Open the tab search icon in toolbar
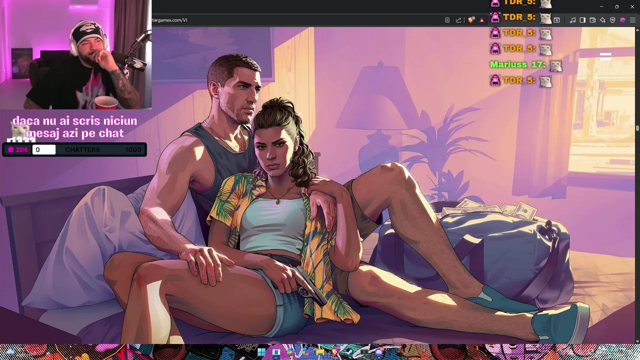The height and width of the screenshot is (360, 640). (556, 20)
